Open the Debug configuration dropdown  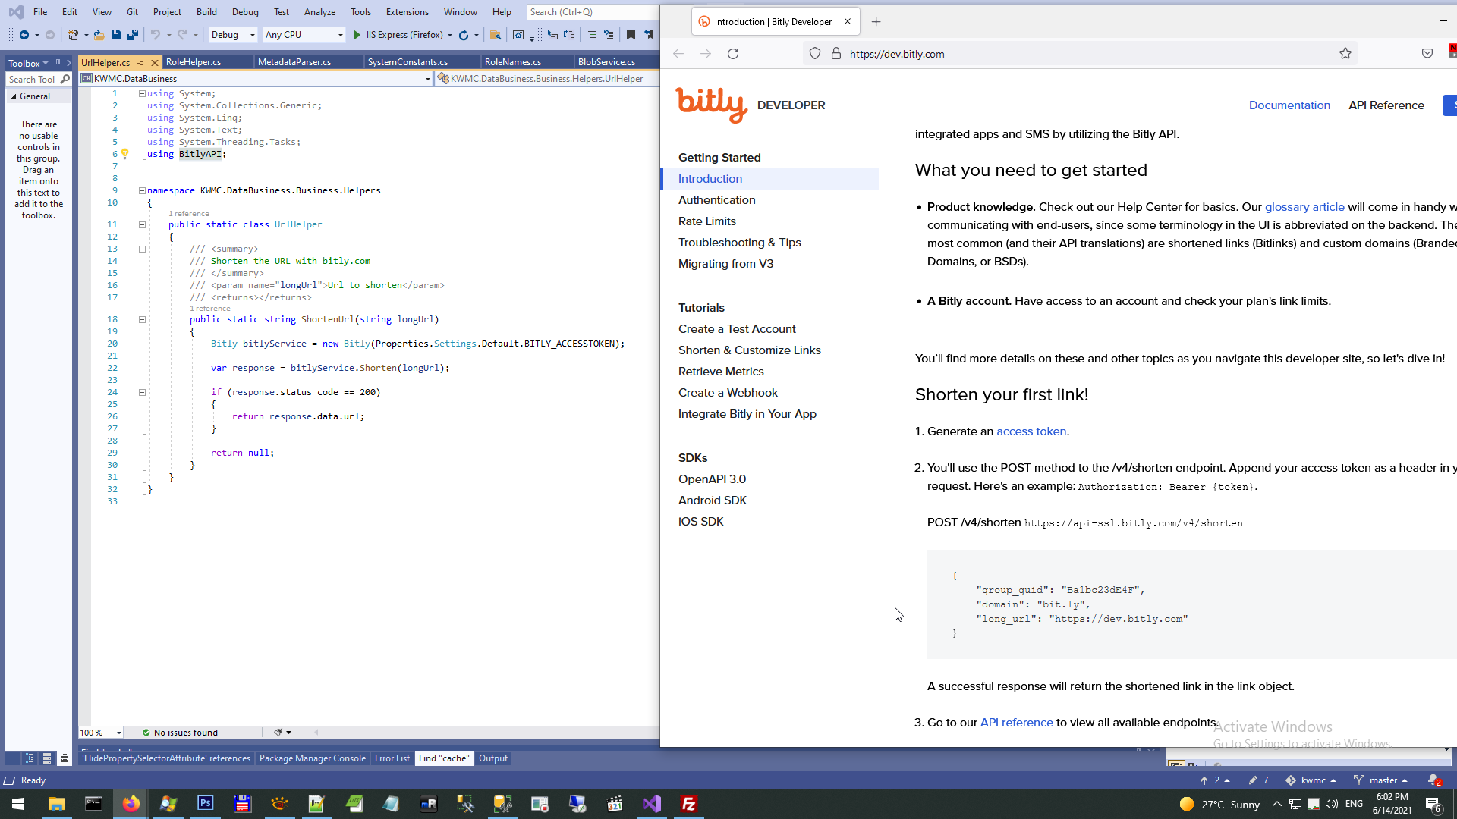click(252, 35)
